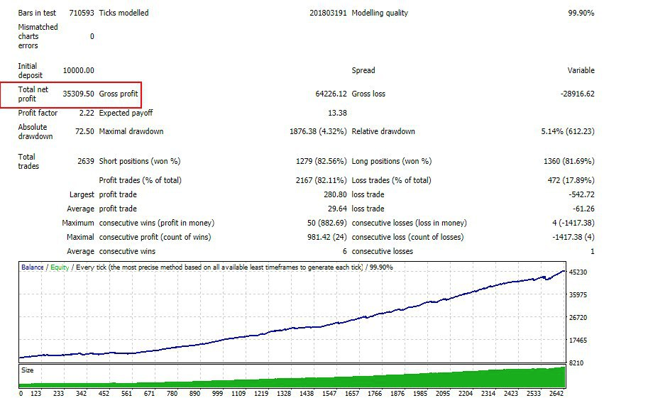
Task: Click the Relative drawdown label
Action: tap(383, 131)
